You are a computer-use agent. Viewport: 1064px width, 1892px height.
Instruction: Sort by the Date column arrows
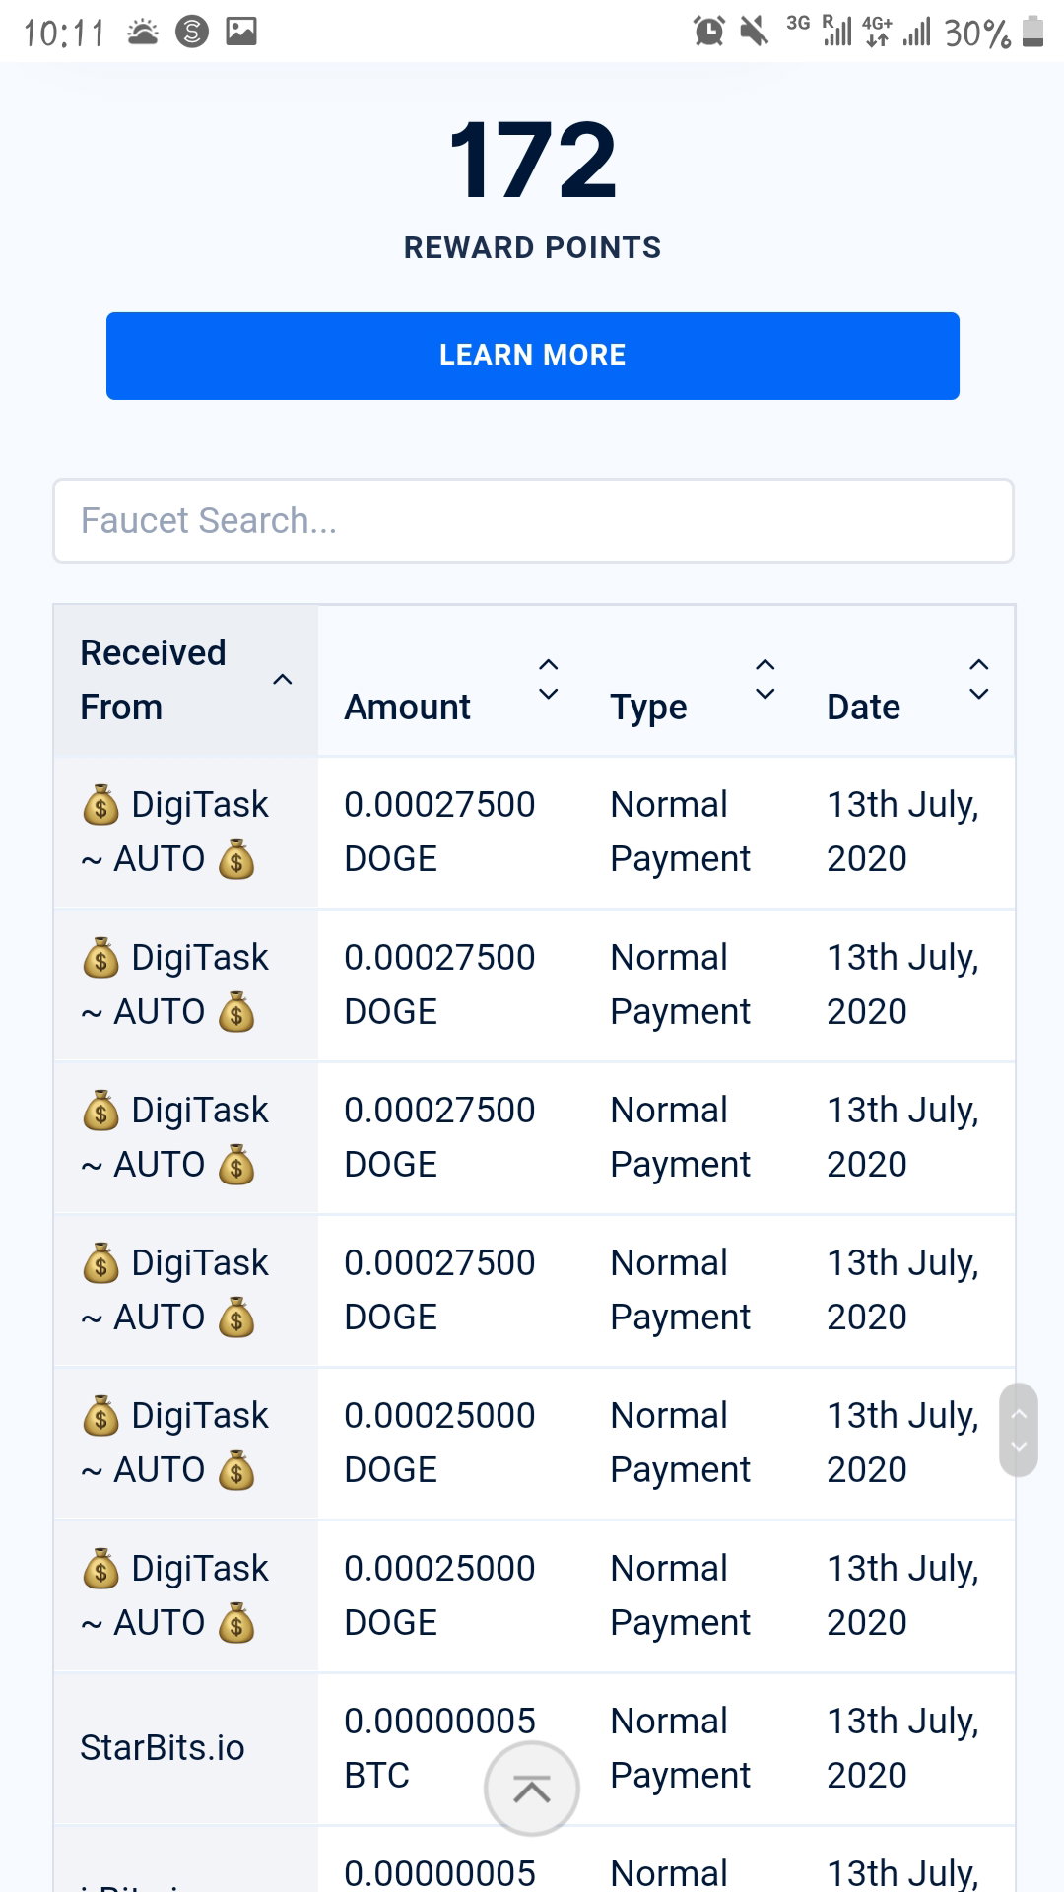click(x=979, y=679)
